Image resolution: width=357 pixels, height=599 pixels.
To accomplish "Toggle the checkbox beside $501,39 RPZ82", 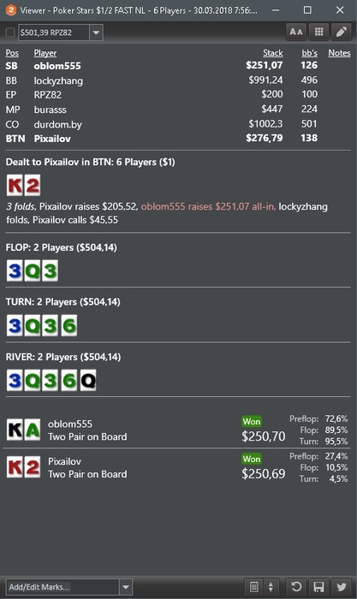I will [x=10, y=33].
